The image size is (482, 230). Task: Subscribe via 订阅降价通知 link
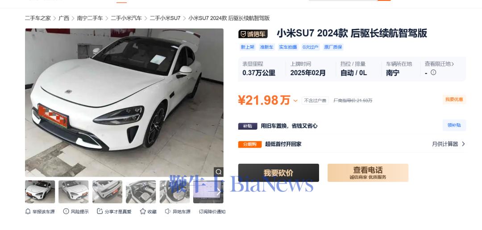point(212,212)
